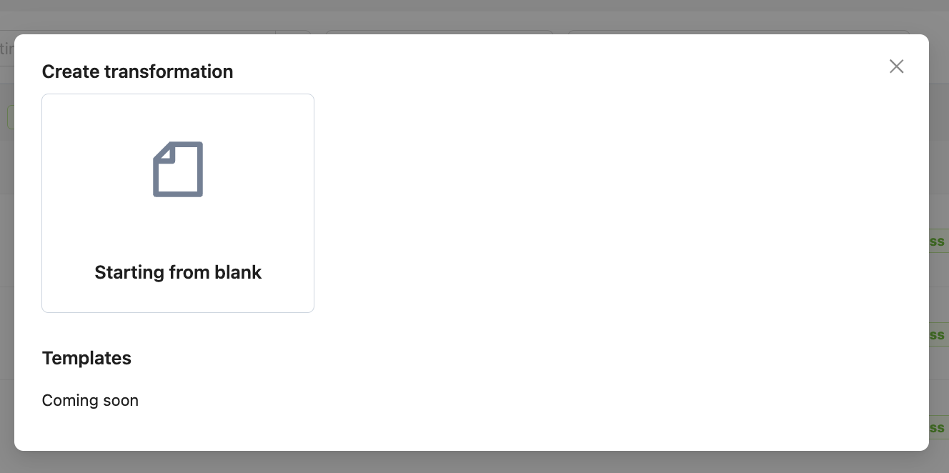Click the Coming soon text
Viewport: 949px width, 473px height.
tap(90, 400)
